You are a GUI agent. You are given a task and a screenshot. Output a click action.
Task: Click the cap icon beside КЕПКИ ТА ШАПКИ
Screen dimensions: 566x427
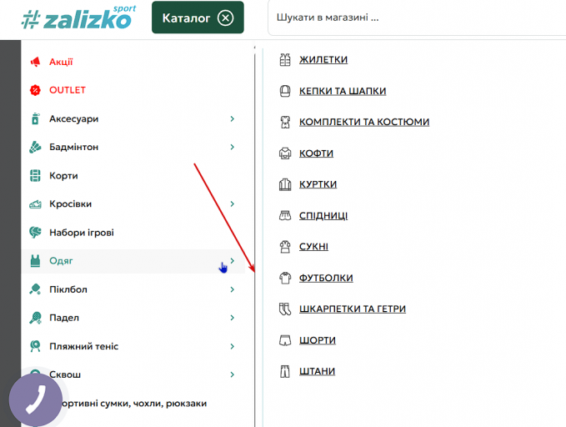[x=285, y=91]
